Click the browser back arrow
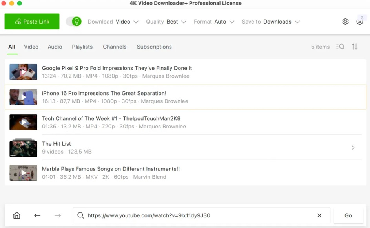This screenshot has width=370, height=228. pos(37,215)
